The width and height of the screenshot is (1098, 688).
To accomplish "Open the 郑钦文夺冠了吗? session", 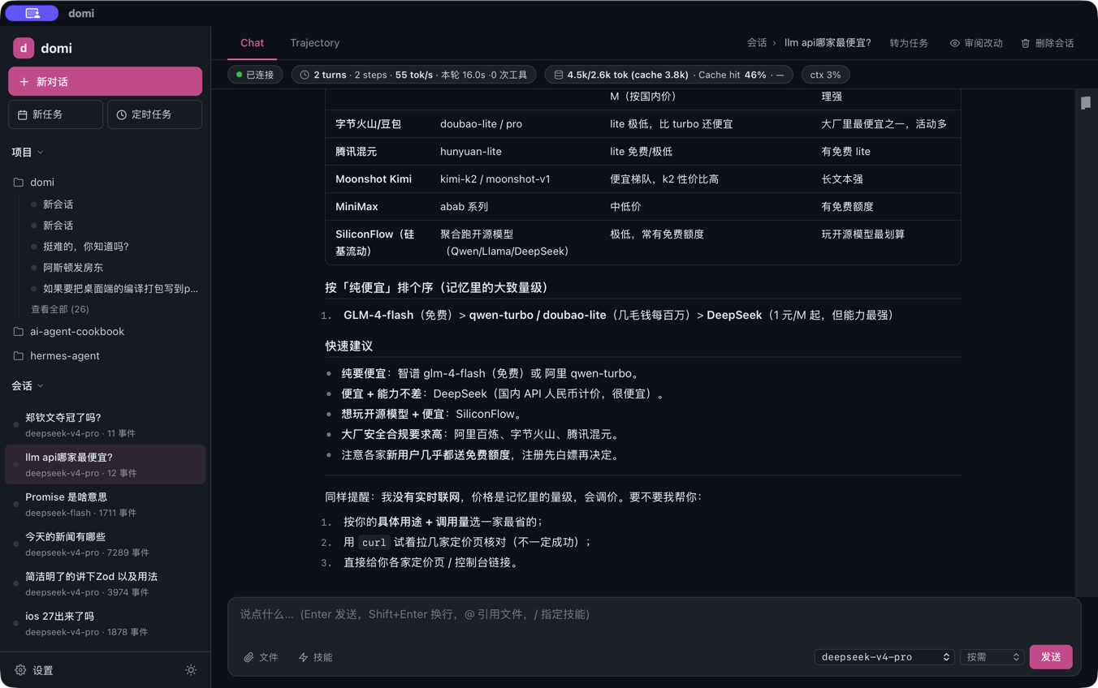I will [x=105, y=424].
